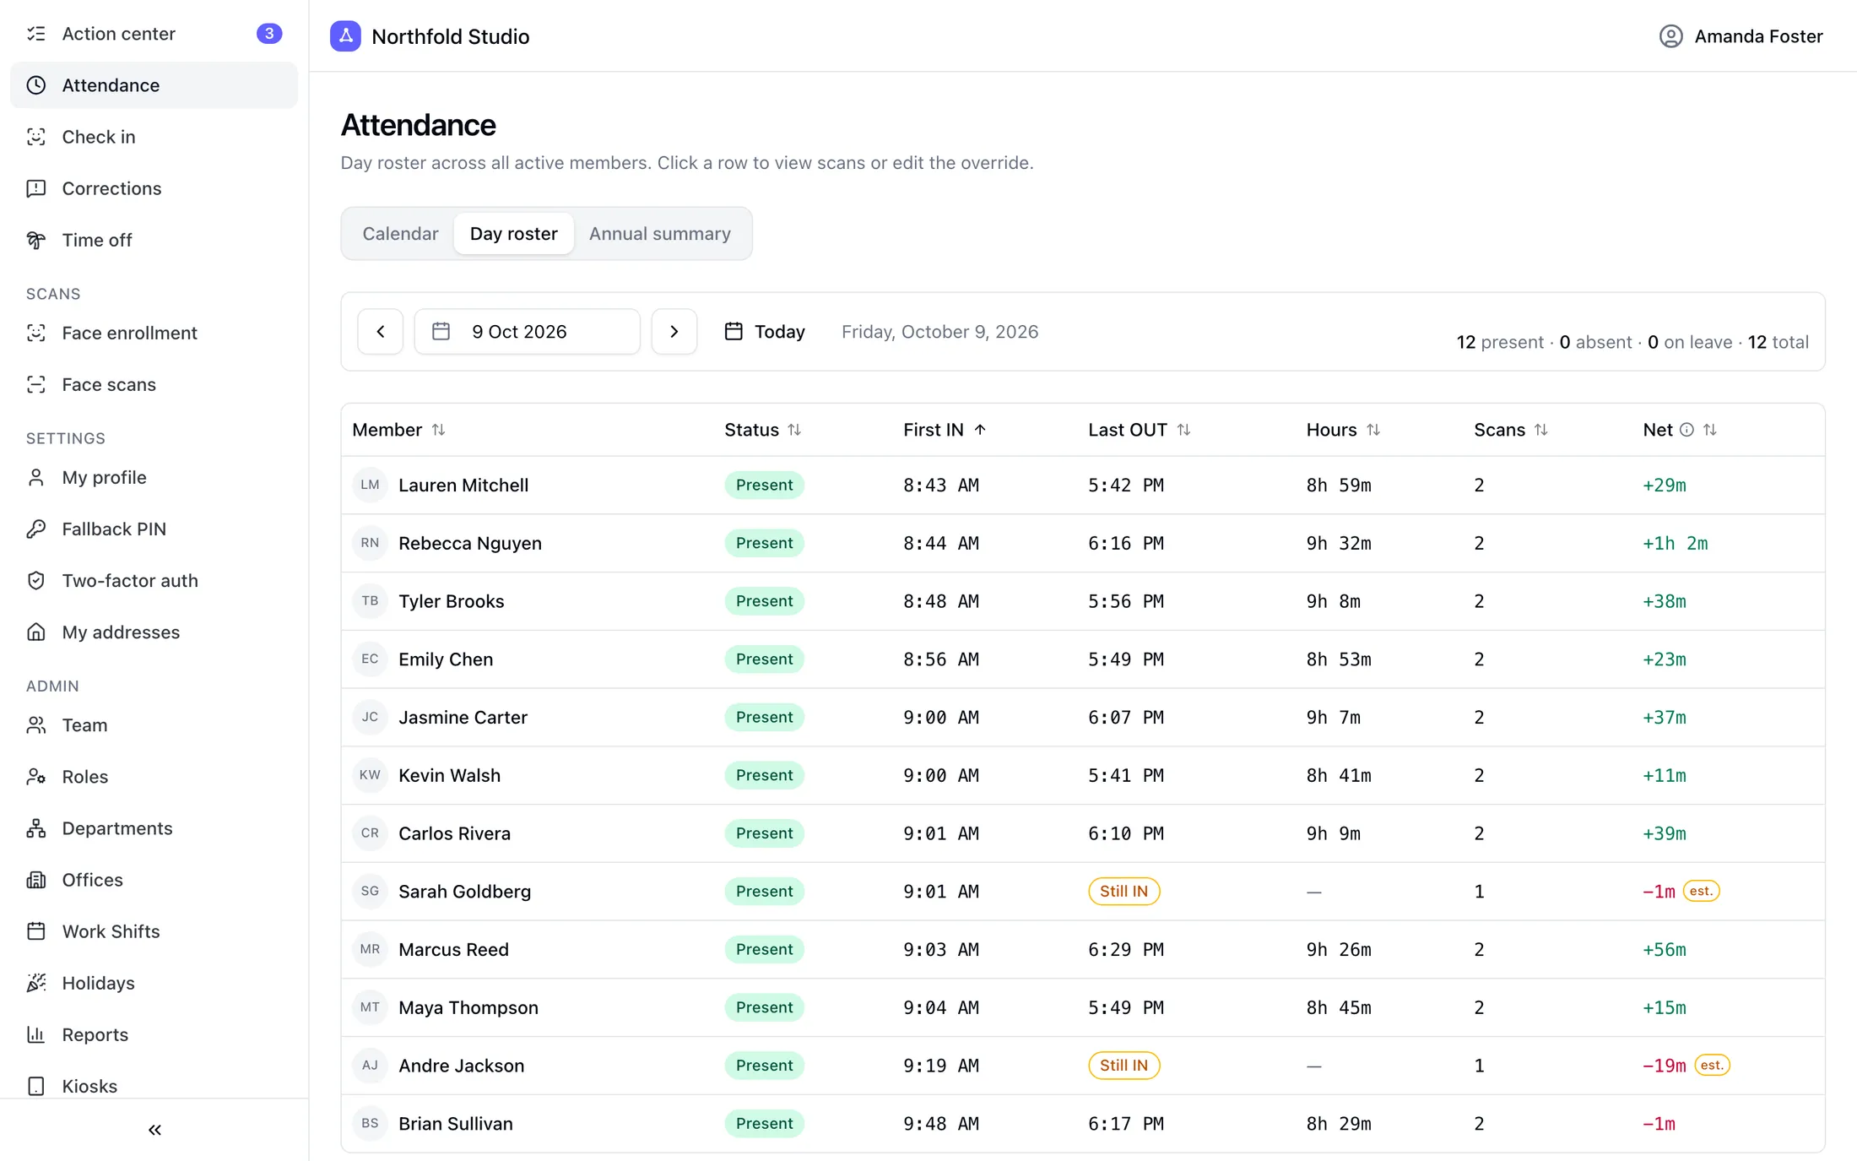Jump to Today's roster

[765, 332]
